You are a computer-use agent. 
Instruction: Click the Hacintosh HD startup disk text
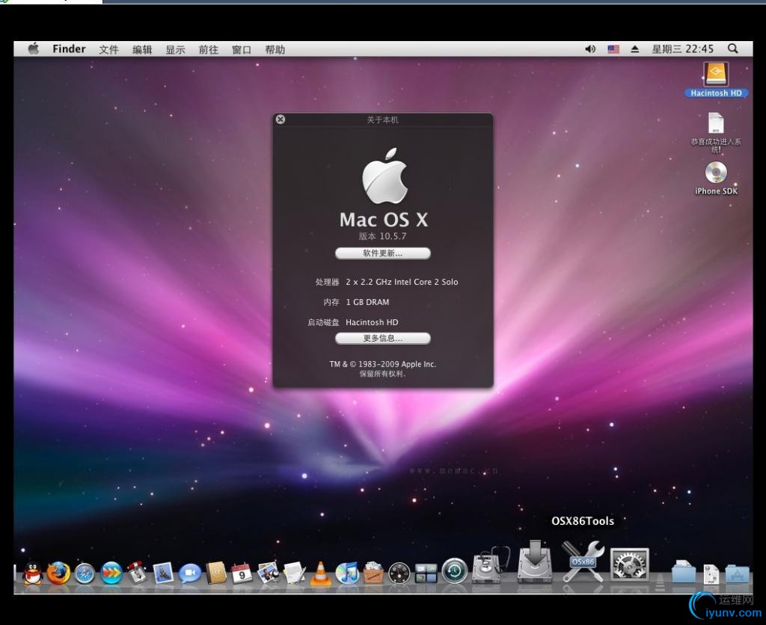(372, 322)
